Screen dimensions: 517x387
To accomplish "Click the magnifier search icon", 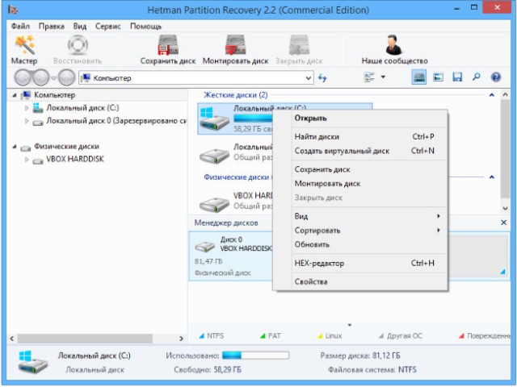I will pos(476,77).
